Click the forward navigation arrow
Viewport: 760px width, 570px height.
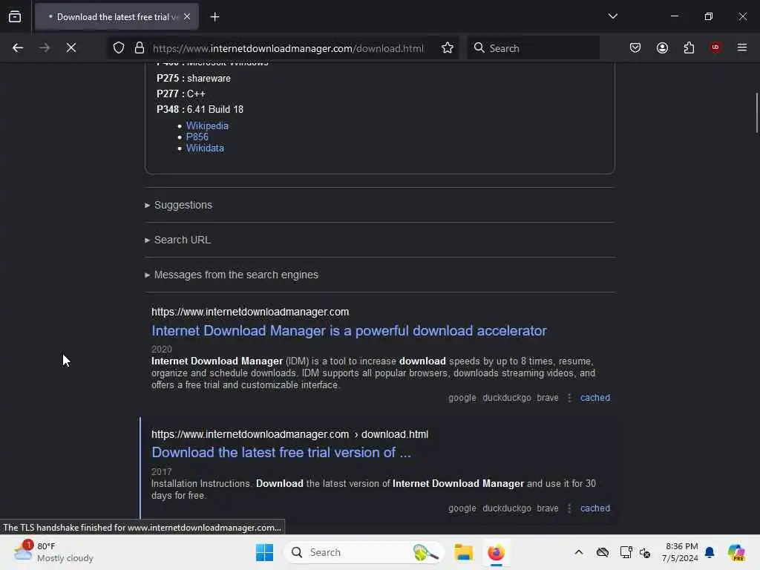tap(45, 48)
